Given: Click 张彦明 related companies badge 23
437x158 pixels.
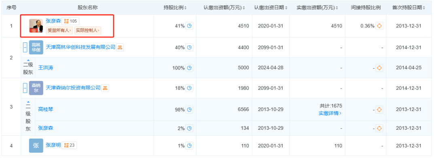Looking at the screenshot, I should point(70,145).
